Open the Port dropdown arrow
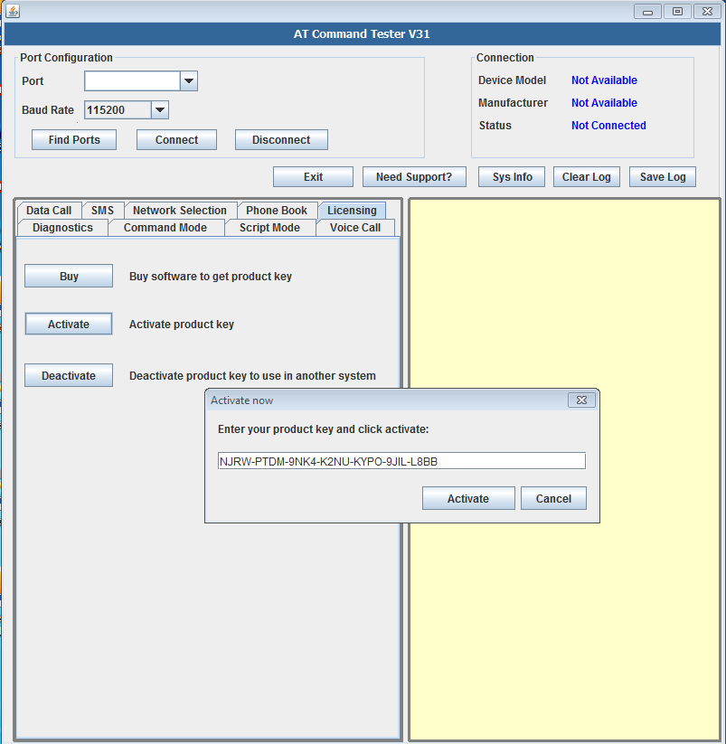This screenshot has width=726, height=744. pyautogui.click(x=189, y=80)
